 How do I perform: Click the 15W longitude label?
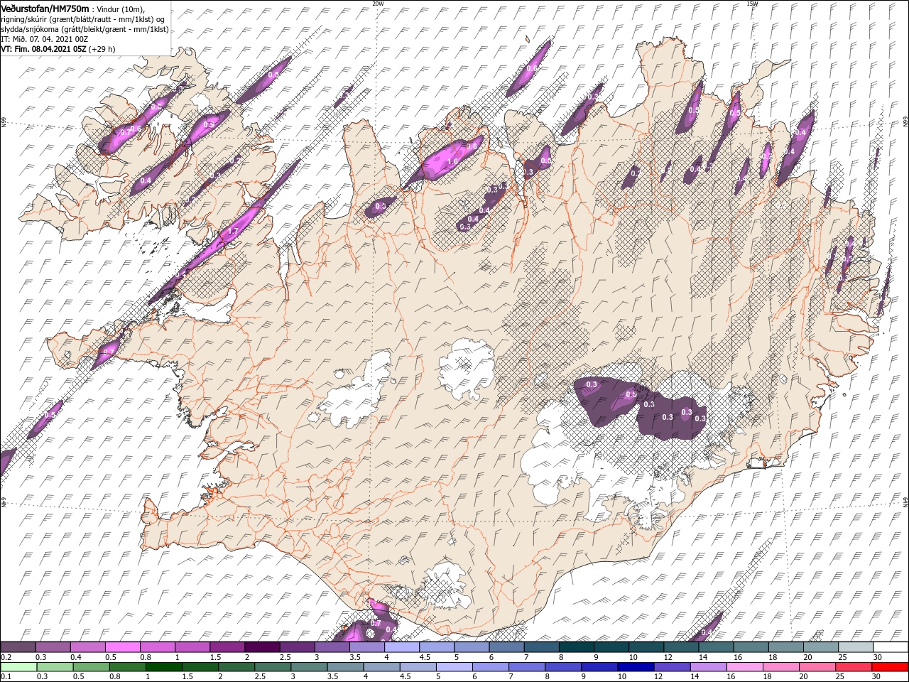point(752,4)
